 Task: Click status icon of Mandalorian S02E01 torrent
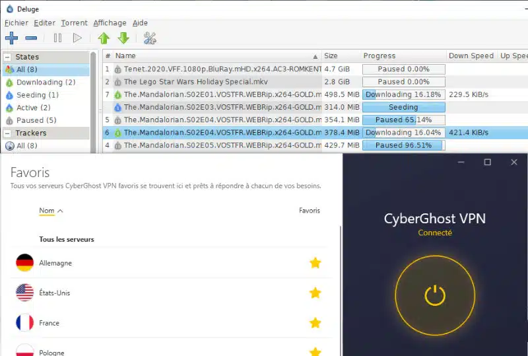[x=117, y=95]
